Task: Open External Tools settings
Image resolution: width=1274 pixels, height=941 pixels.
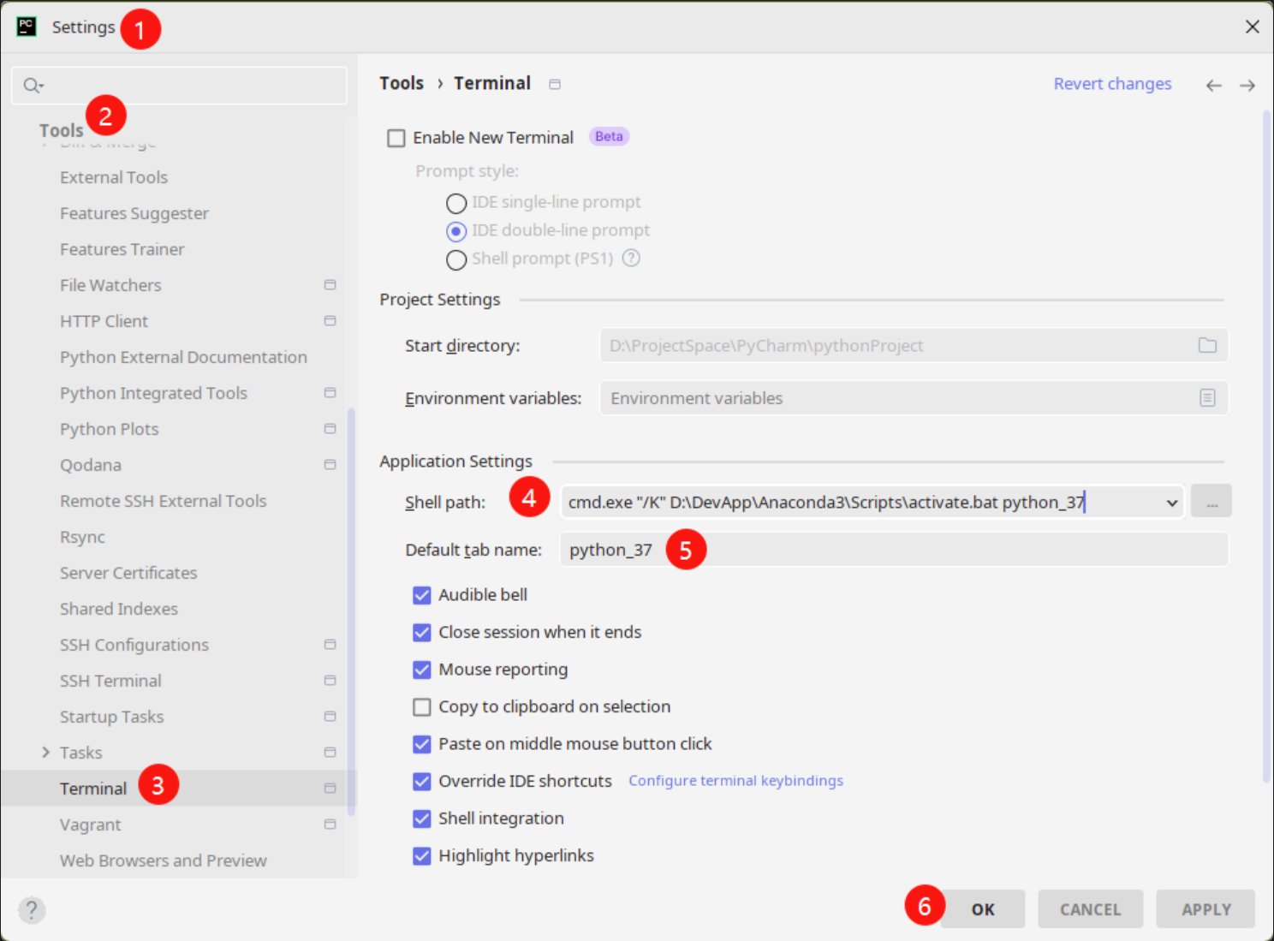Action: pos(114,177)
